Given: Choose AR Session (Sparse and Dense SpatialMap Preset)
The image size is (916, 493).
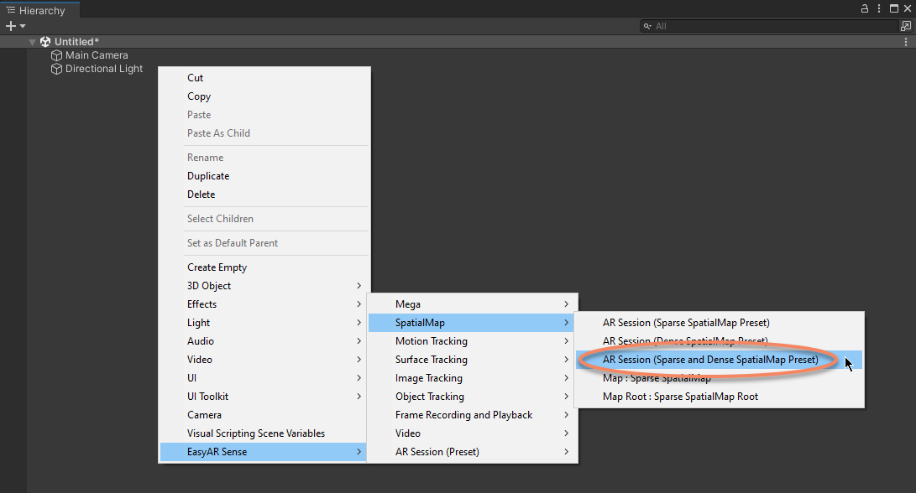Looking at the screenshot, I should [x=709, y=360].
